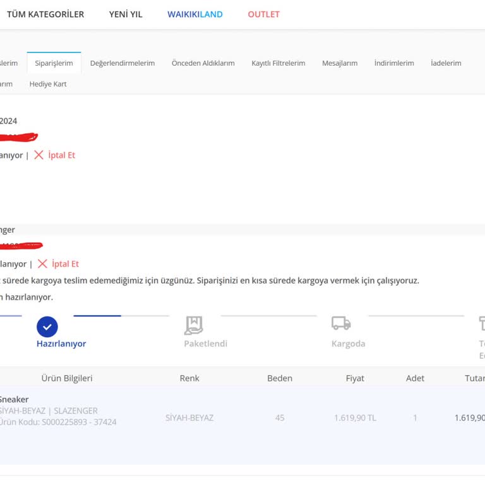The image size is (485, 485).
Task: Open the YENİ YIL category
Action: tap(126, 14)
